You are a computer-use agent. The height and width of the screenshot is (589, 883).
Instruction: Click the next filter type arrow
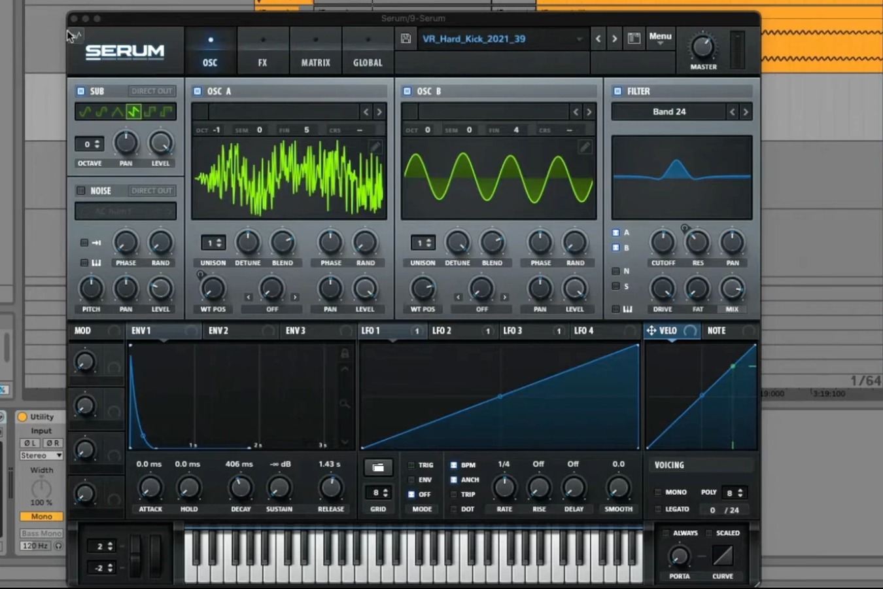pyautogui.click(x=746, y=112)
